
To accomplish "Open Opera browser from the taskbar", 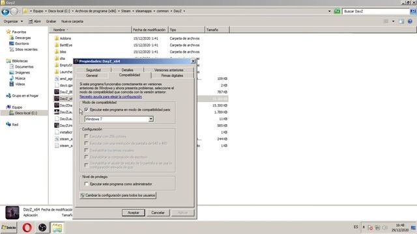I will pyautogui.click(x=27, y=227).
